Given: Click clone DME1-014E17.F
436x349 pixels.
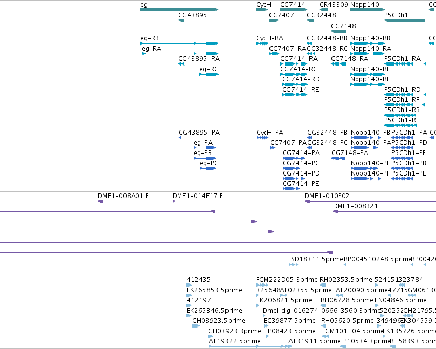Looking at the screenshot, I should tap(174, 201).
